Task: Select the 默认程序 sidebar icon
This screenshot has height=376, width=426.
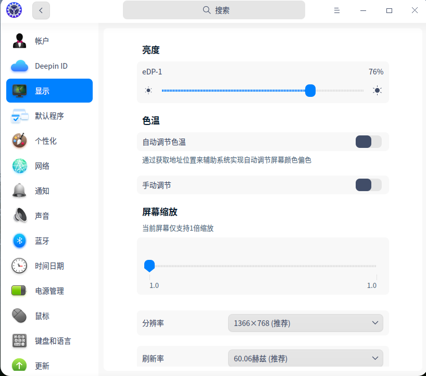Action: tap(20, 116)
